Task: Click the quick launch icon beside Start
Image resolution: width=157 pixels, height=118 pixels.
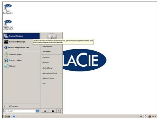Action: [x=14, y=116]
